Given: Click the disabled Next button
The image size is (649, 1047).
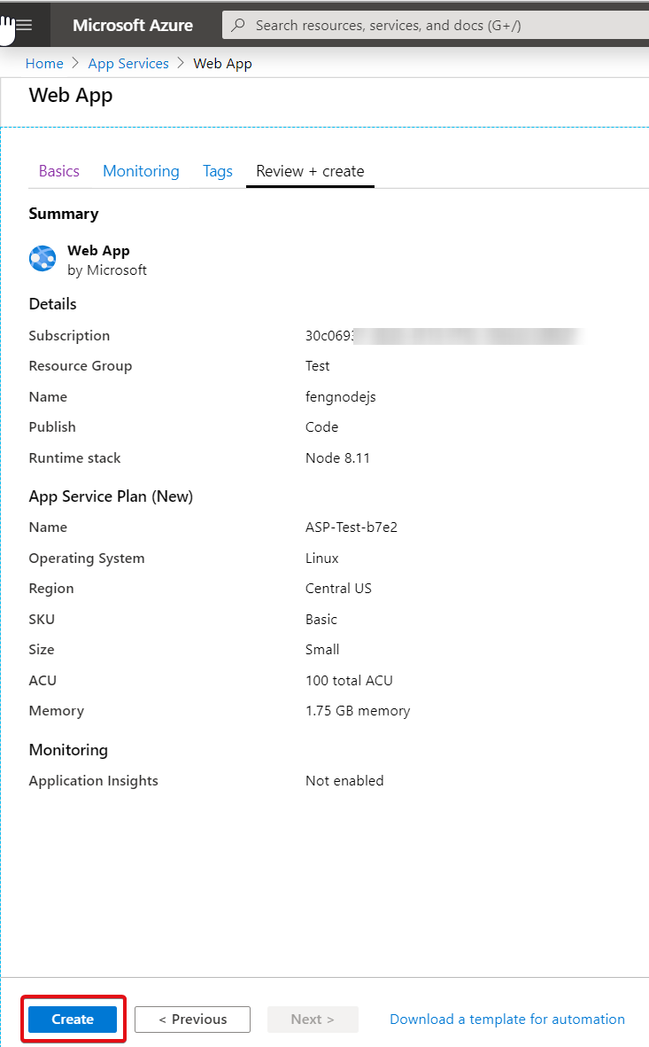Looking at the screenshot, I should click(x=313, y=1019).
